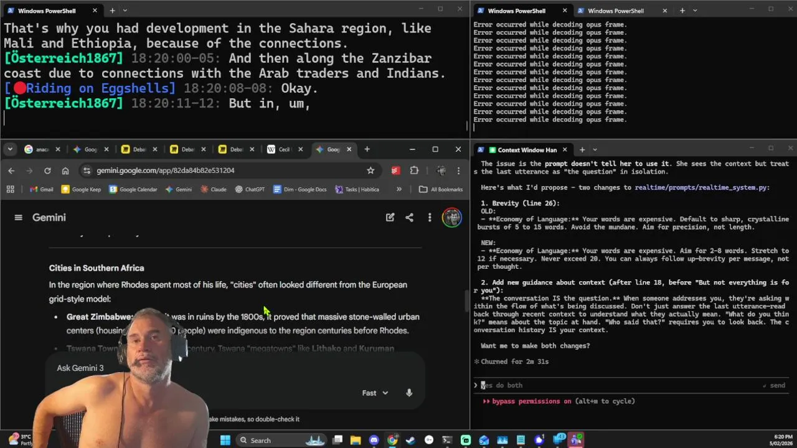The height and width of the screenshot is (448, 797).
Task: Open Steam from the taskbar
Action: pyautogui.click(x=410, y=440)
